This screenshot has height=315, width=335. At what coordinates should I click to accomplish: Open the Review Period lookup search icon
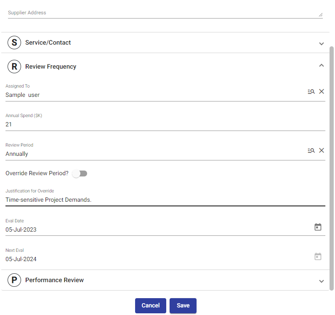(x=311, y=150)
